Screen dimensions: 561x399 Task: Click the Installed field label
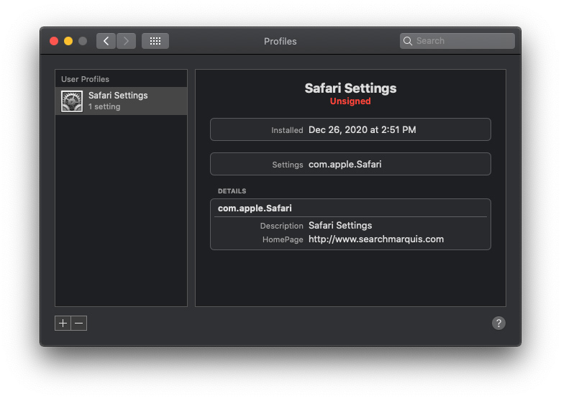[287, 130]
